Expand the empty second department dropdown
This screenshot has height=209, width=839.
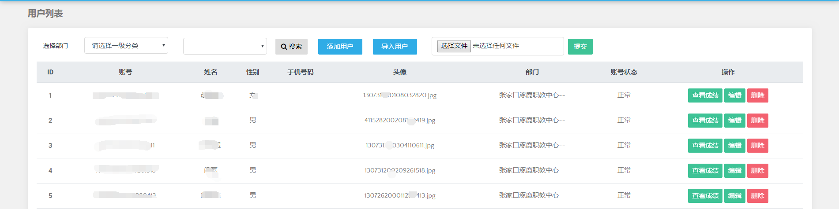[225, 46]
